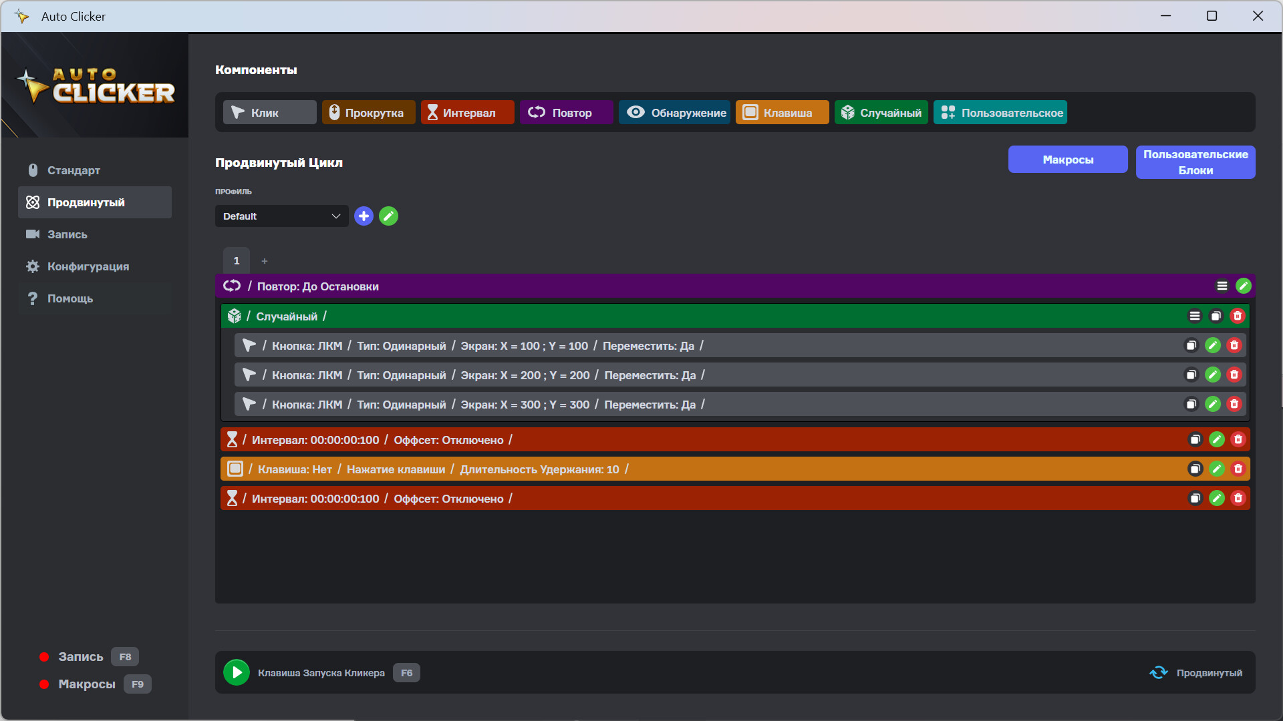Edit the first ЛКМ click row
1283x721 pixels.
(1213, 345)
